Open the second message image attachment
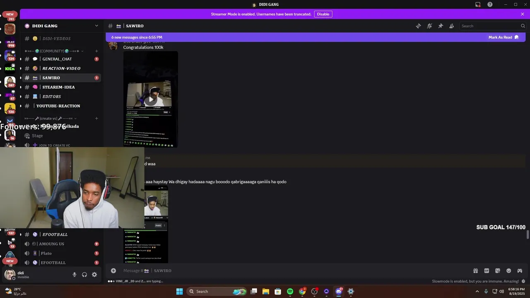The image size is (530, 298). tap(156, 224)
